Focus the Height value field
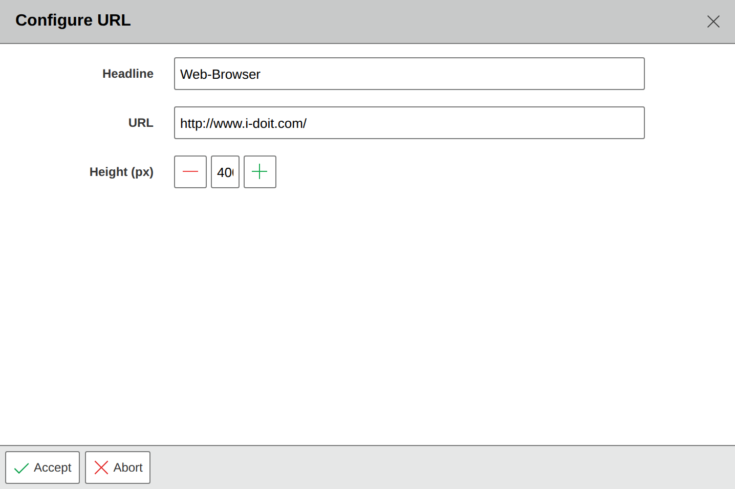Screen dimensions: 735x489 pos(225,172)
